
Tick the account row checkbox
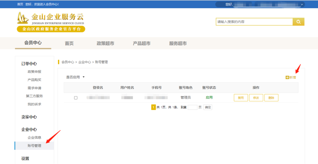click(76, 98)
